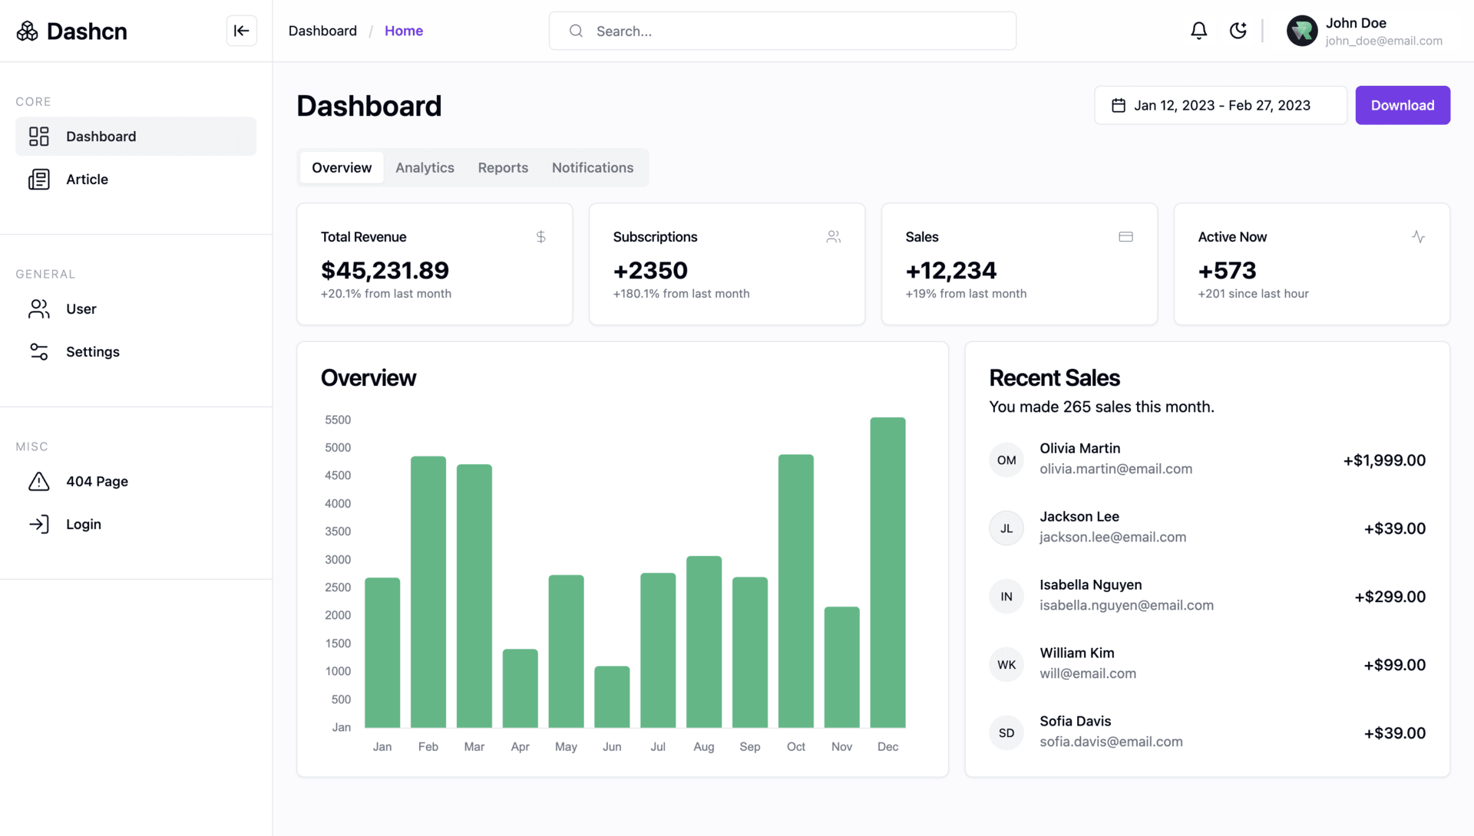Click the December bar in the chart
Screen dimensions: 1474x836
[x=887, y=572]
